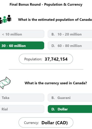Pick answer D. 60 - 80 million
Screen dimensions: 92x129
[x=70, y=45]
